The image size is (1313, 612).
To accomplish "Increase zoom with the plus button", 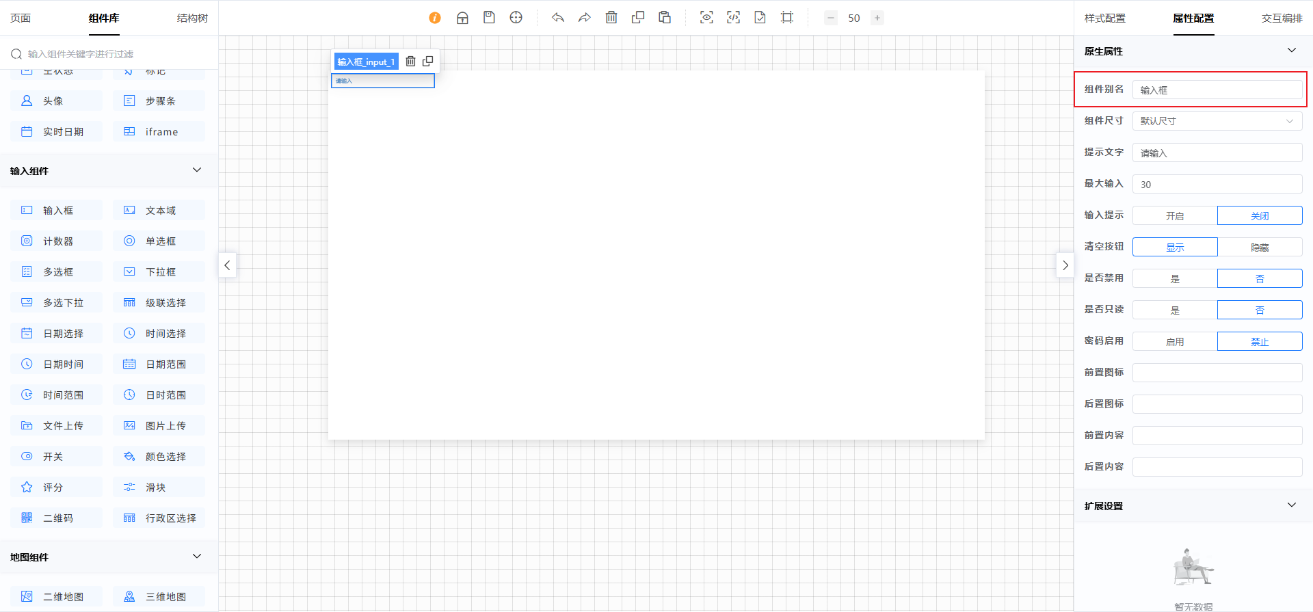I will pyautogui.click(x=877, y=18).
